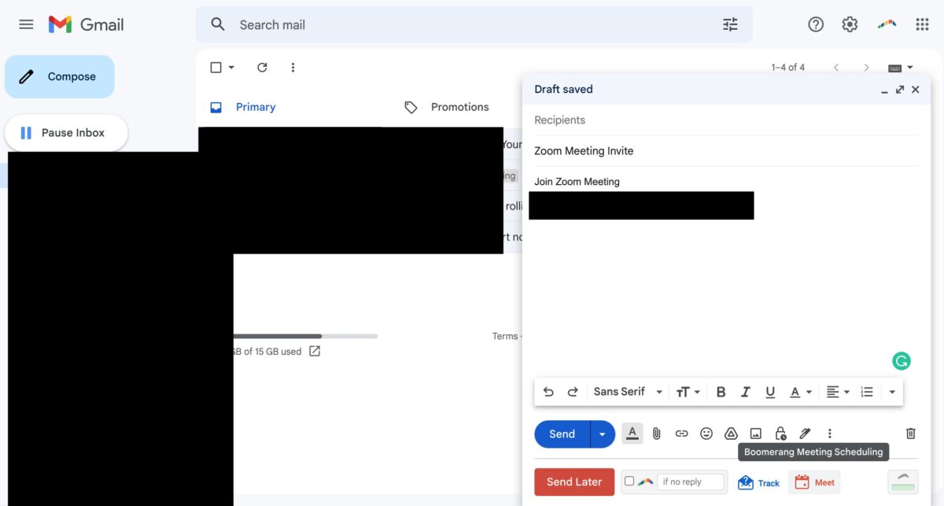
Task: Insert files using Drive
Action: pyautogui.click(x=731, y=434)
